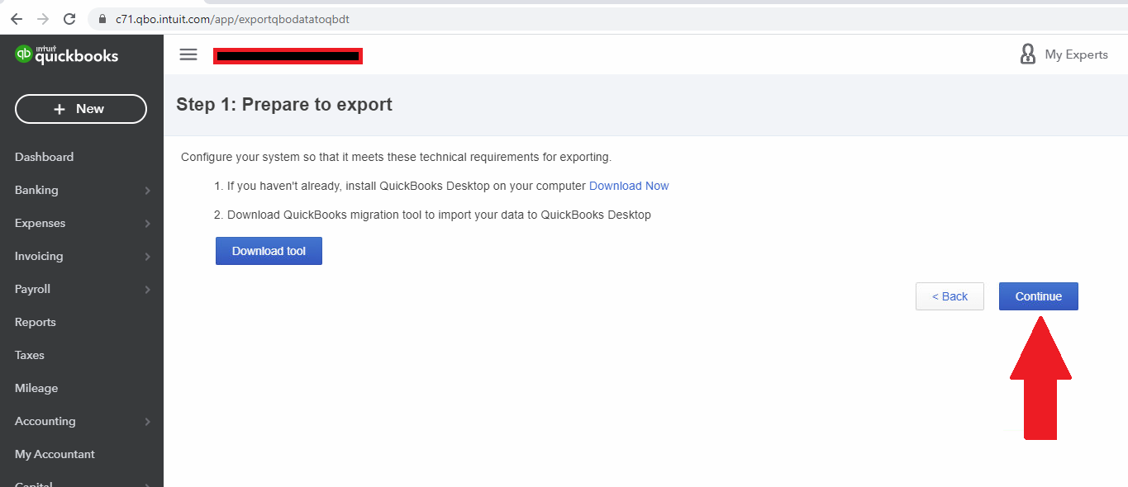
Task: Click the 'install QuickBooks Desktop' instruction text
Action: tap(407, 186)
